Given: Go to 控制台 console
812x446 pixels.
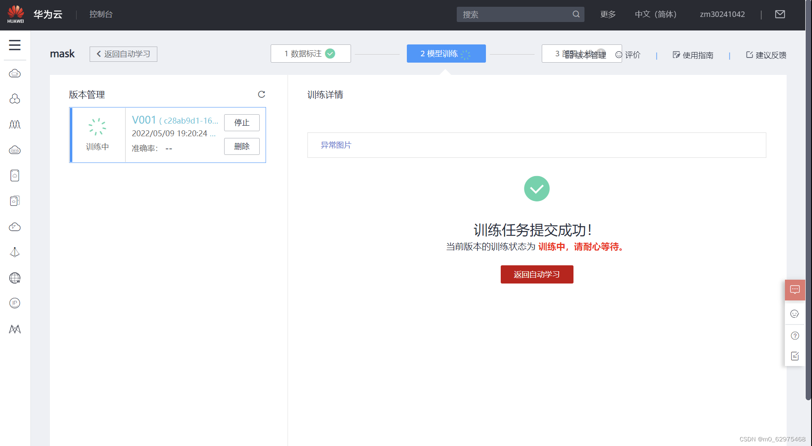Looking at the screenshot, I should coord(101,14).
